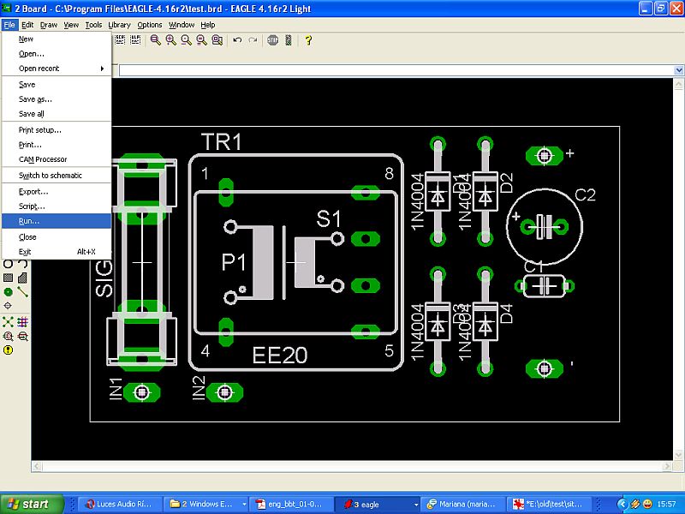Click the command line input field
This screenshot has height=514, width=685.
pos(396,70)
